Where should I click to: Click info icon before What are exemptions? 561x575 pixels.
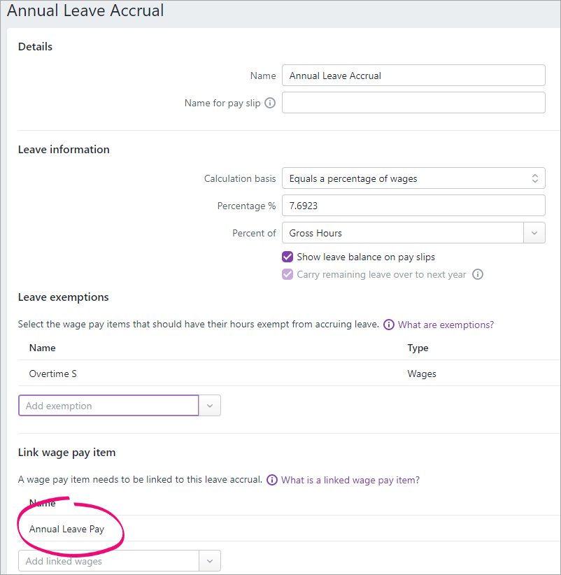(x=389, y=325)
